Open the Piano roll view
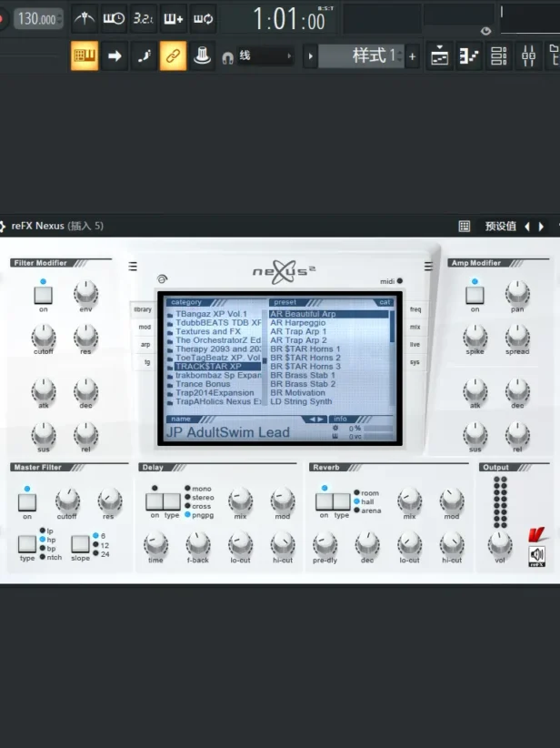The width and height of the screenshot is (560, 748). click(x=469, y=56)
